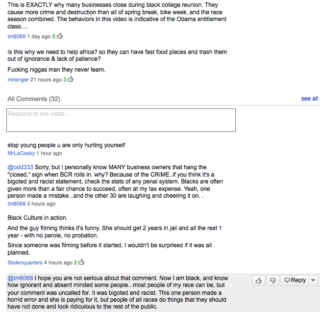The image size is (320, 312).
Task: Open tm6068 profile from the 1 day ago comment
Action: [x=16, y=36]
